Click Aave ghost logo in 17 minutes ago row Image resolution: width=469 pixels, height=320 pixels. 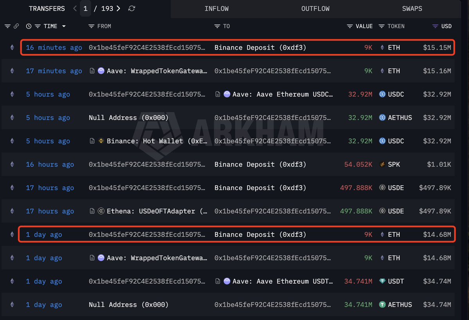pos(101,71)
